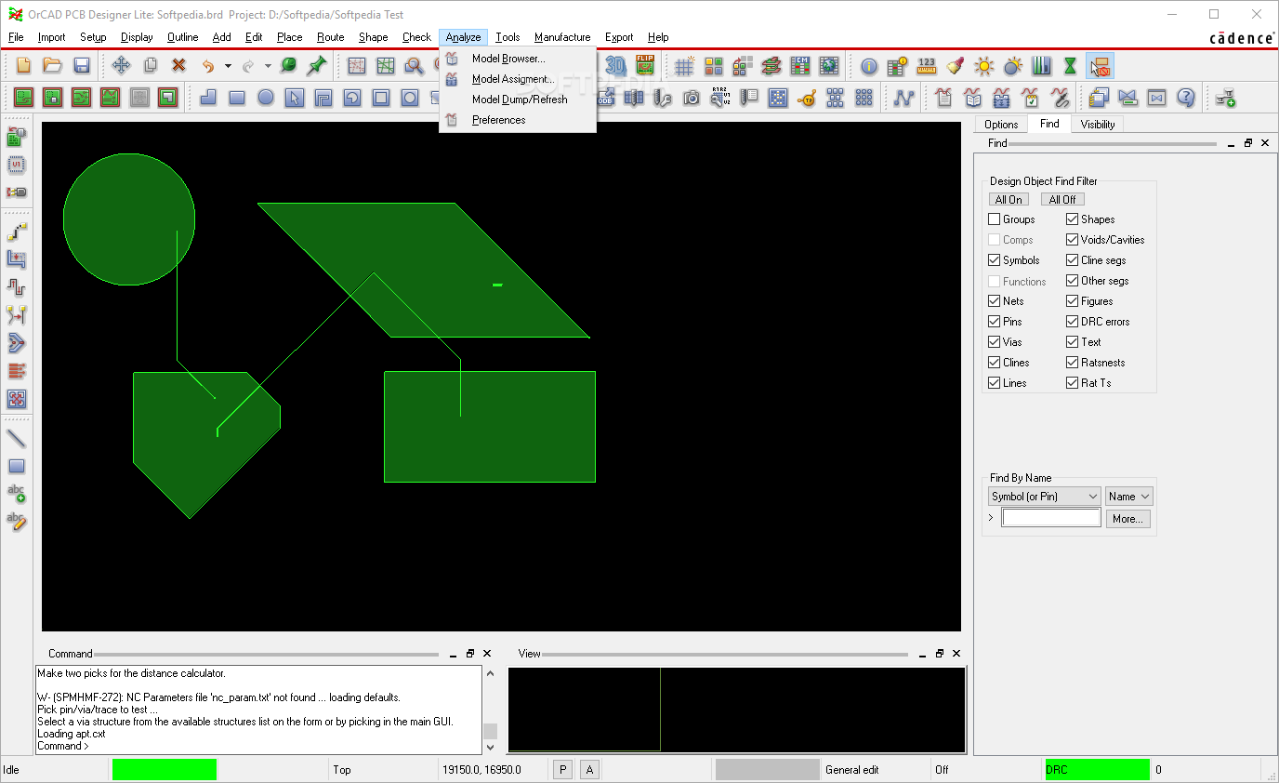Click the P button in status bar

point(562,769)
